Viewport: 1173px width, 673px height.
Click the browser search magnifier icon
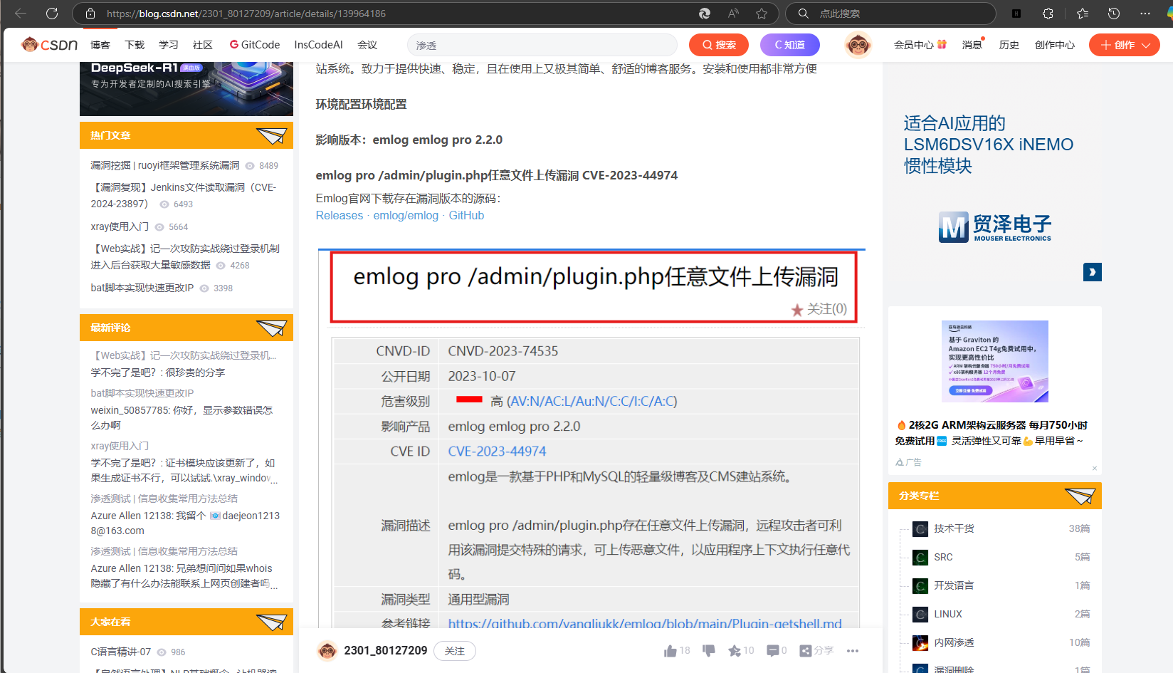804,14
